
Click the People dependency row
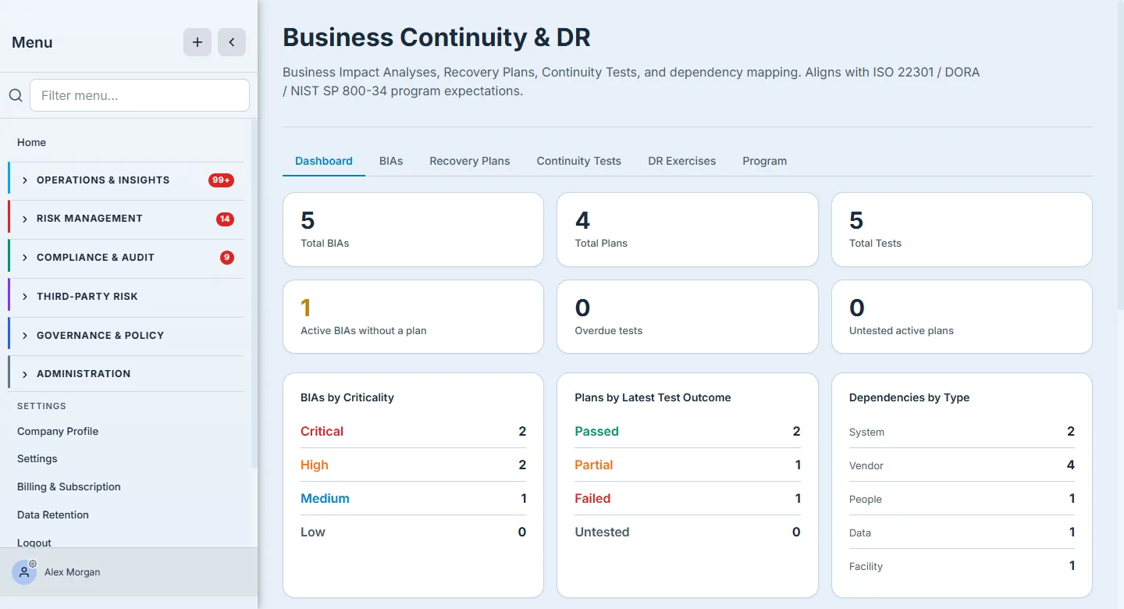[962, 499]
